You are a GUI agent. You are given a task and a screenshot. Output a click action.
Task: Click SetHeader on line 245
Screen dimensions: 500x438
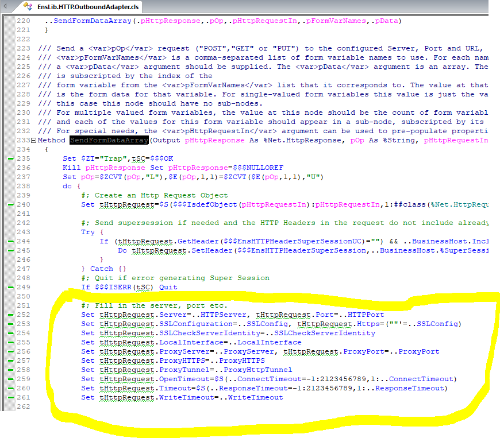pos(212,251)
